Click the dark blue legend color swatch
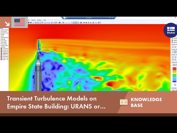This screenshot has height=133, width=177. (x=175, y=81)
